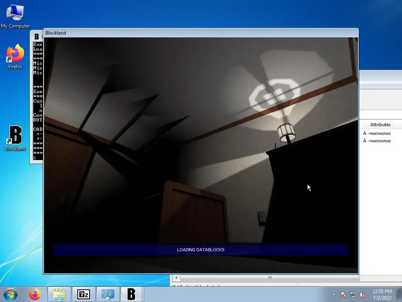Open Windows Explorer from the taskbar
Image resolution: width=402 pixels, height=302 pixels.
tap(59, 294)
